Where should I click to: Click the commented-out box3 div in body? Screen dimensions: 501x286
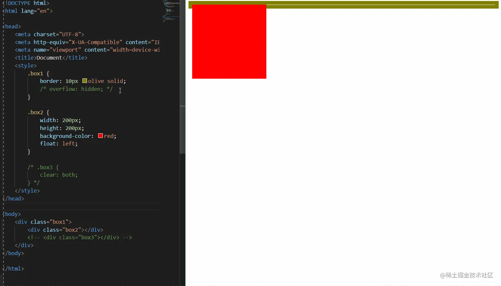click(x=80, y=237)
